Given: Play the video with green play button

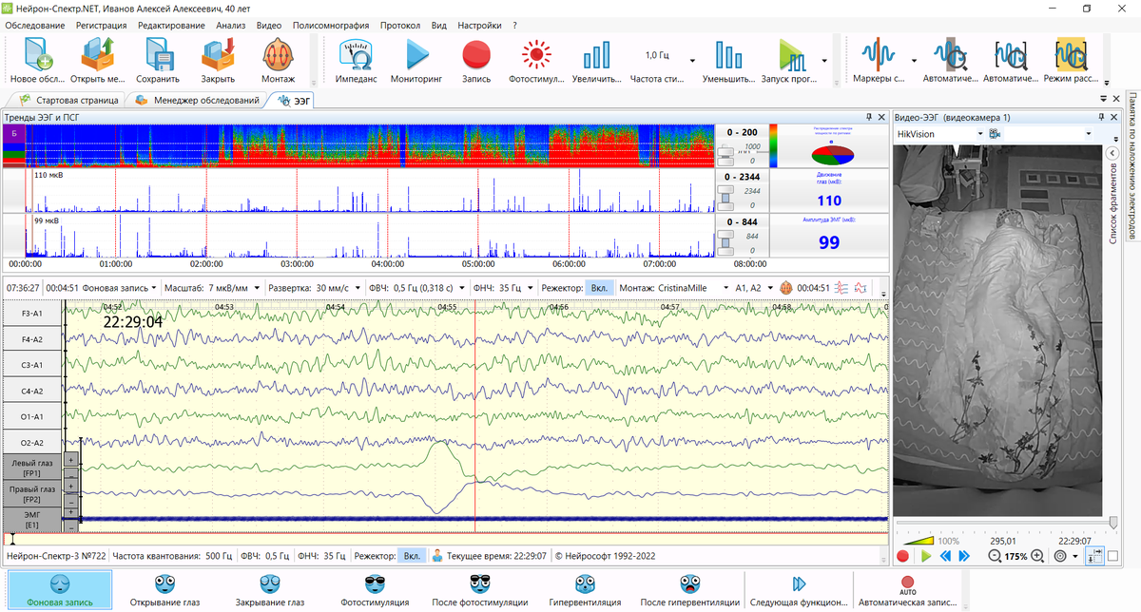Looking at the screenshot, I should 926,556.
